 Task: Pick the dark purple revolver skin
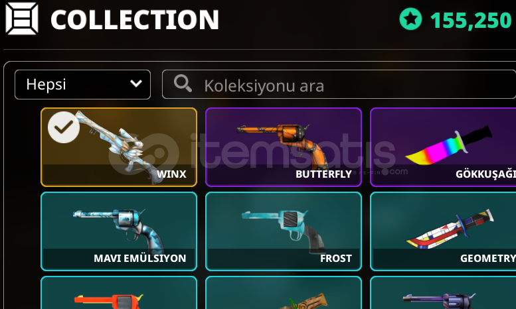click(x=443, y=292)
